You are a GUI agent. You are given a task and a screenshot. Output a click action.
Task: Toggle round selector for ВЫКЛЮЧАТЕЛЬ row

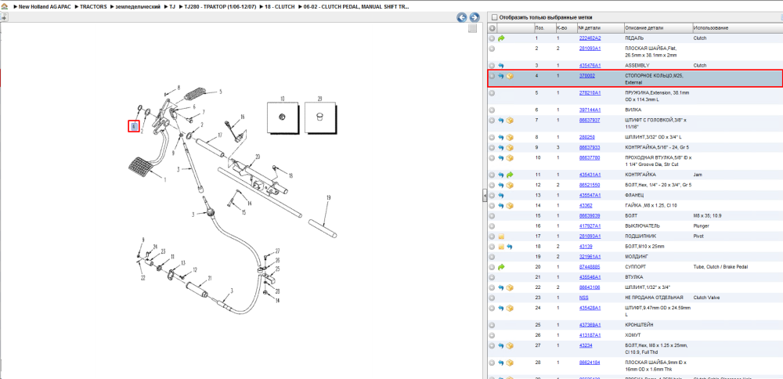492,226
